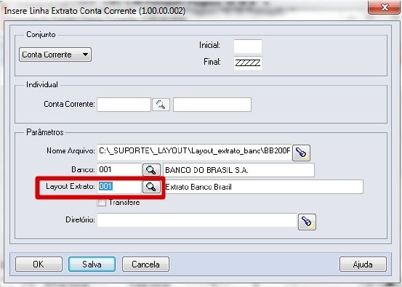Click the Banco code field 001
Image resolution: width=402 pixels, height=287 pixels.
click(119, 170)
